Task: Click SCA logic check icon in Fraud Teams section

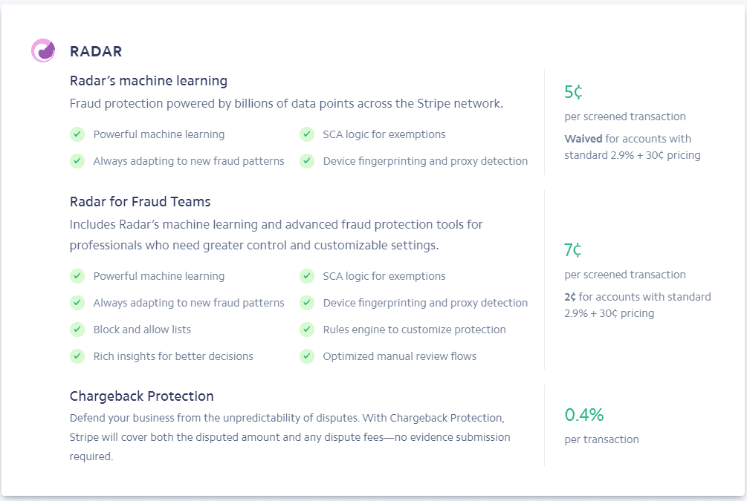Action: [307, 276]
